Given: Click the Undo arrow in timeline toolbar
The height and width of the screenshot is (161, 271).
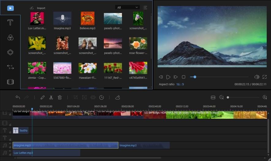Looking at the screenshot, I should coord(18,98).
